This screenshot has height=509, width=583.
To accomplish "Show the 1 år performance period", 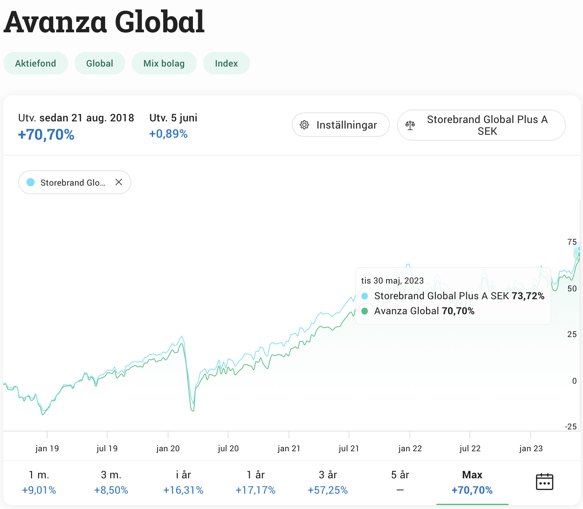I will [255, 482].
